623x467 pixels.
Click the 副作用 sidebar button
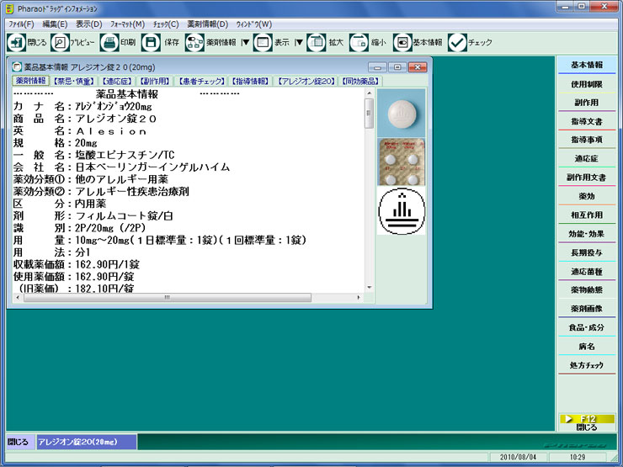587,103
